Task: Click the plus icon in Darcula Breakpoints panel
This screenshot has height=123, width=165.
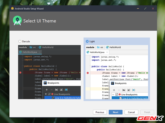Action: pyautogui.click(x=46, y=89)
